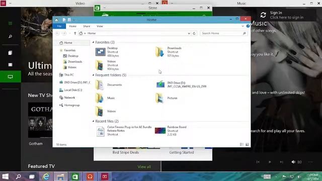The height and width of the screenshot is (181, 322).
Task: Select the highlighted TV section in Video sidebar
Action: pos(10,76)
